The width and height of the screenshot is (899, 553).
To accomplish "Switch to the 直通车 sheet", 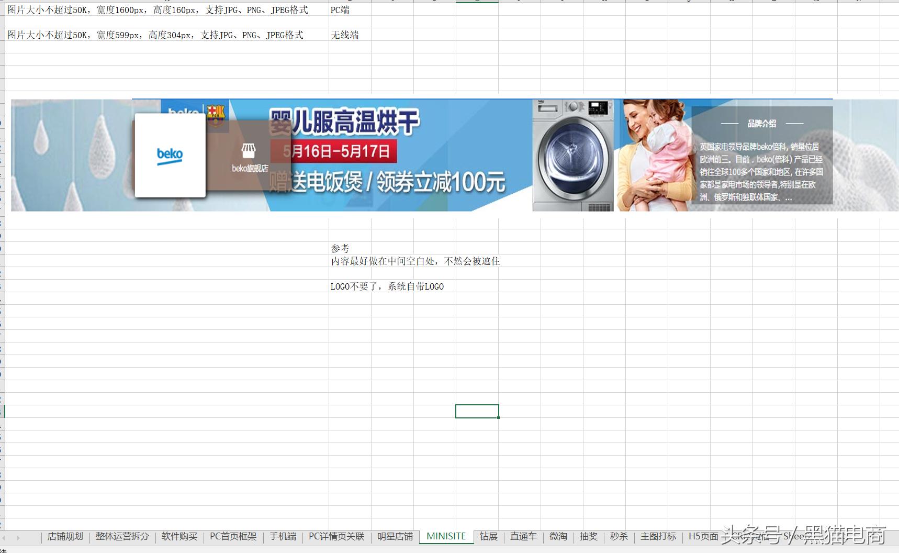I will (523, 537).
